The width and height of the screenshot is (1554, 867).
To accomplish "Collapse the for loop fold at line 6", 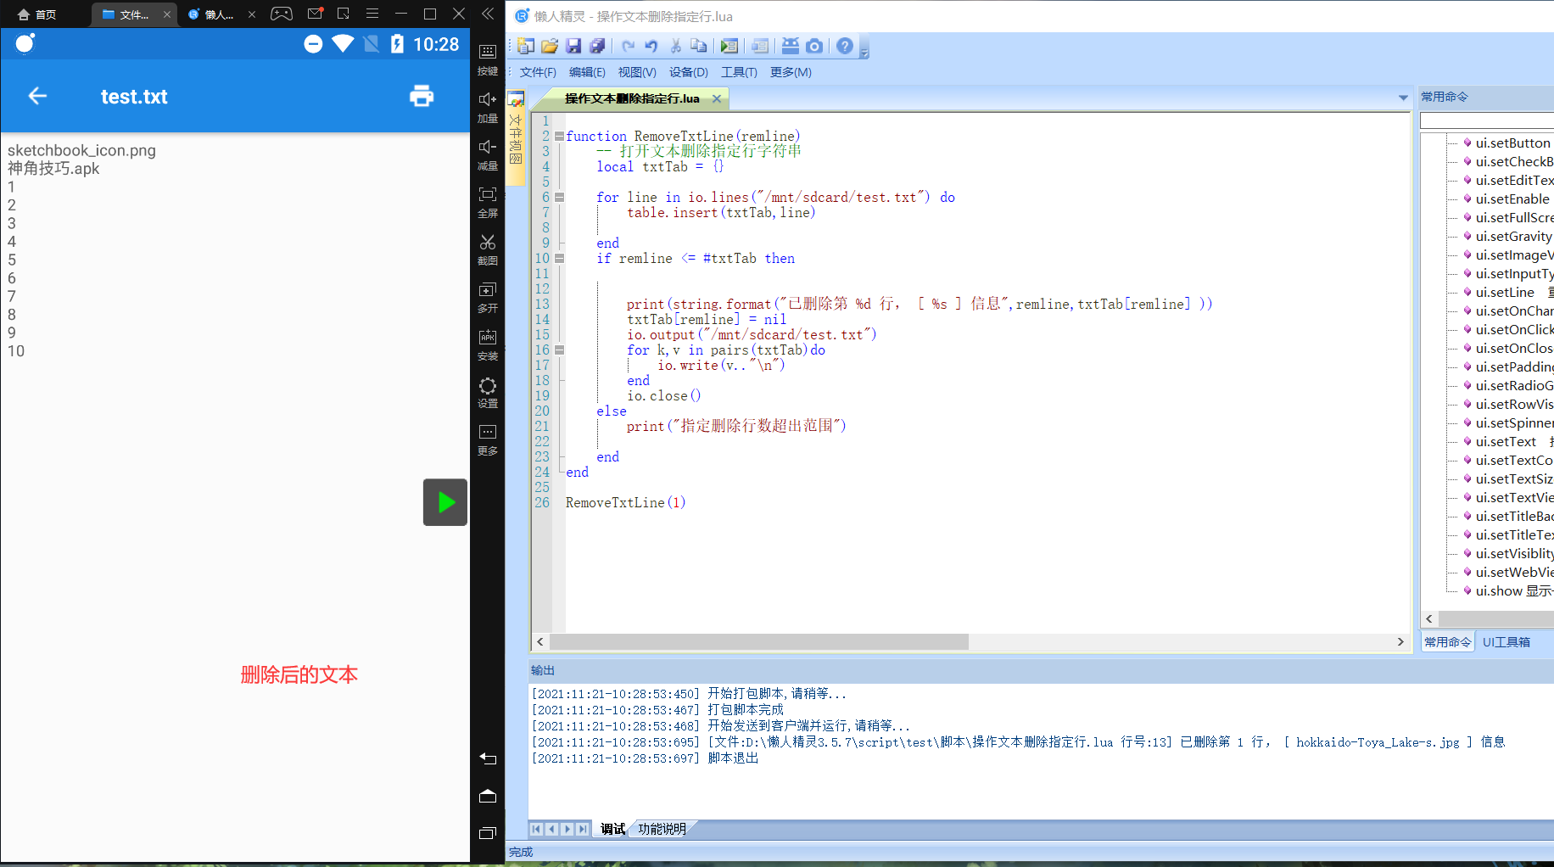I will tap(559, 197).
